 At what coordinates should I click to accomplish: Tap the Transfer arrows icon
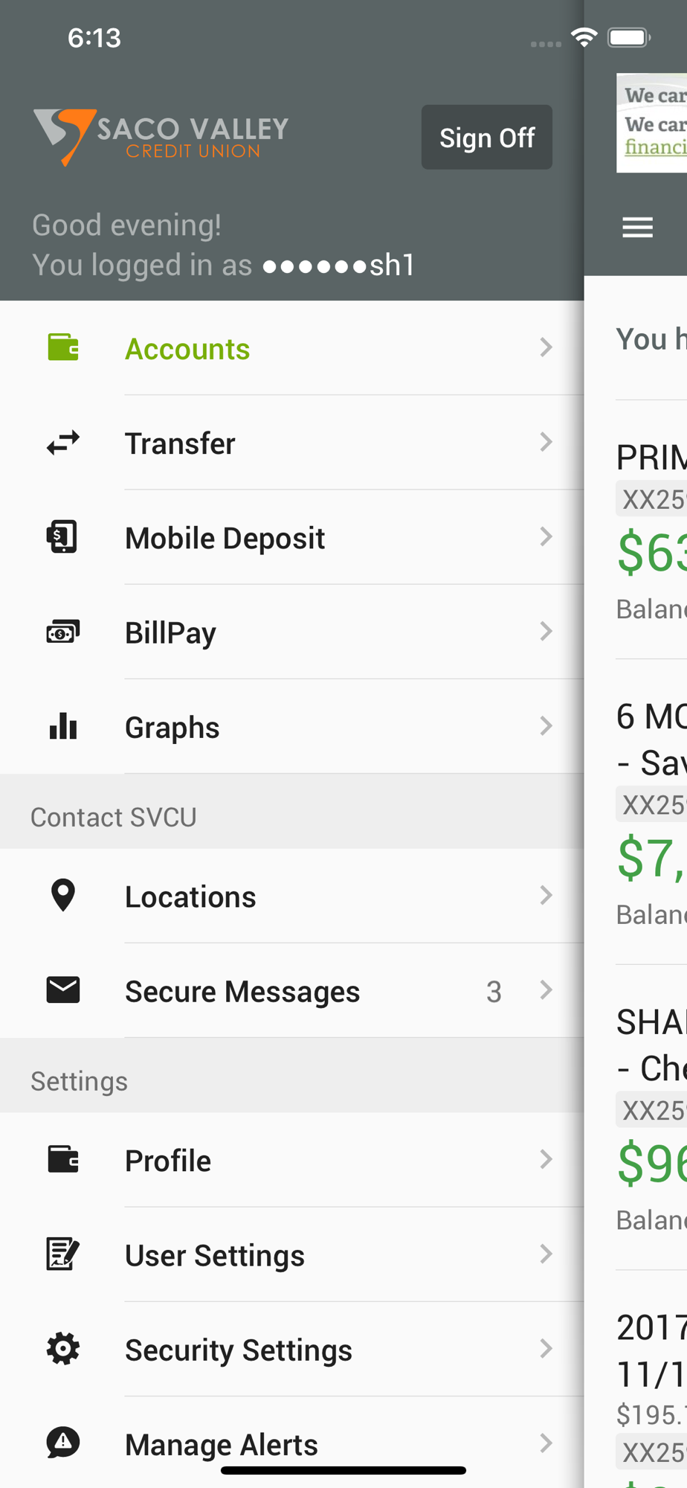[63, 443]
